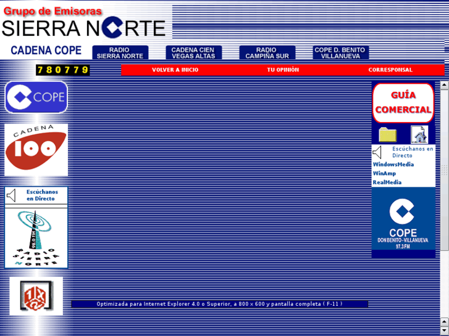Click the scrollbar up arrow
Viewport: 449px width, 336px height.
pos(444,85)
